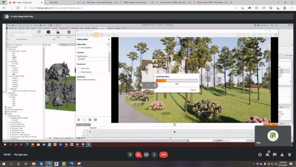
Task: Enable the Ease In/Out checkbox
Action: coord(79,68)
